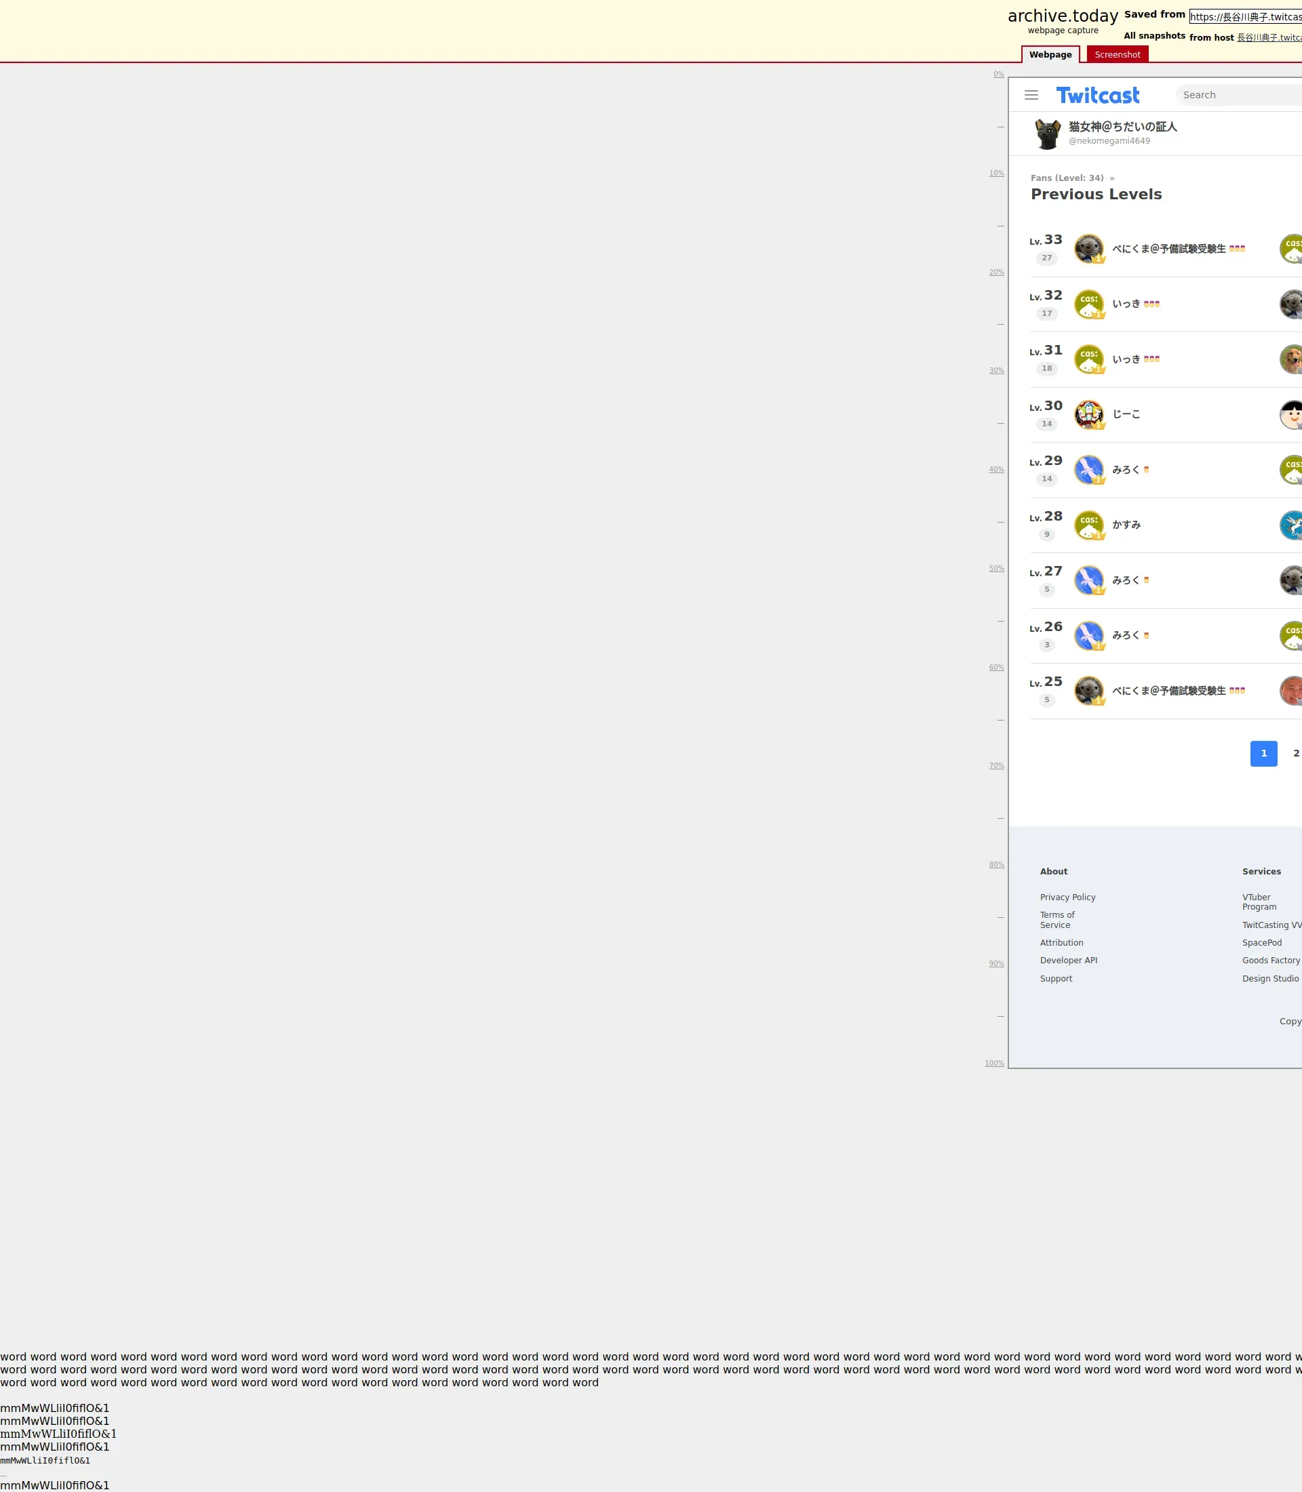Go to page 1 of levels

click(1263, 753)
